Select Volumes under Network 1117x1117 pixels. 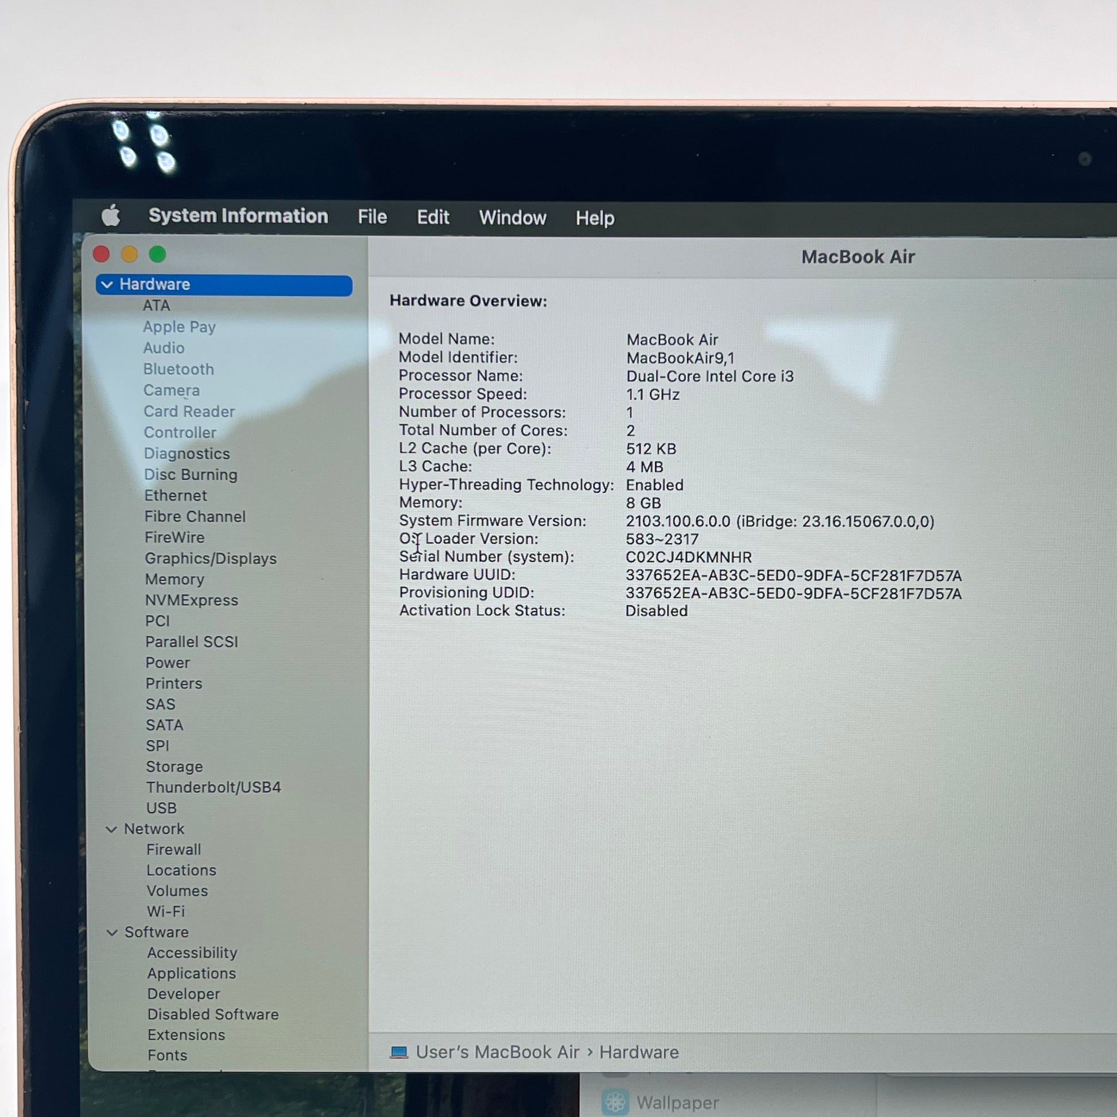(x=177, y=891)
